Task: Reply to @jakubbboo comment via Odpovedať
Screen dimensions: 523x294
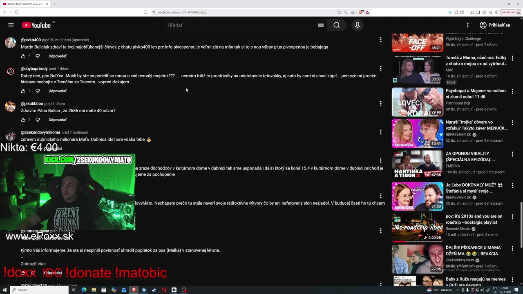Action: point(58,120)
